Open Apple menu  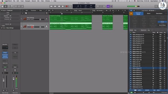coord(2,1)
